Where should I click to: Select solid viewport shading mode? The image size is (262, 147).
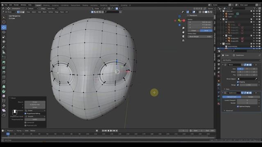[206, 12]
